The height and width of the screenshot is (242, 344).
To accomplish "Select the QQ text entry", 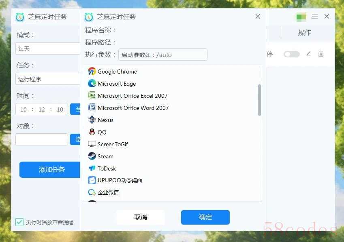I will [102, 132].
